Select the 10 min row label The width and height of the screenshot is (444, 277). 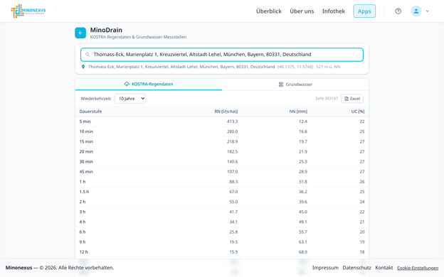[x=86, y=131]
